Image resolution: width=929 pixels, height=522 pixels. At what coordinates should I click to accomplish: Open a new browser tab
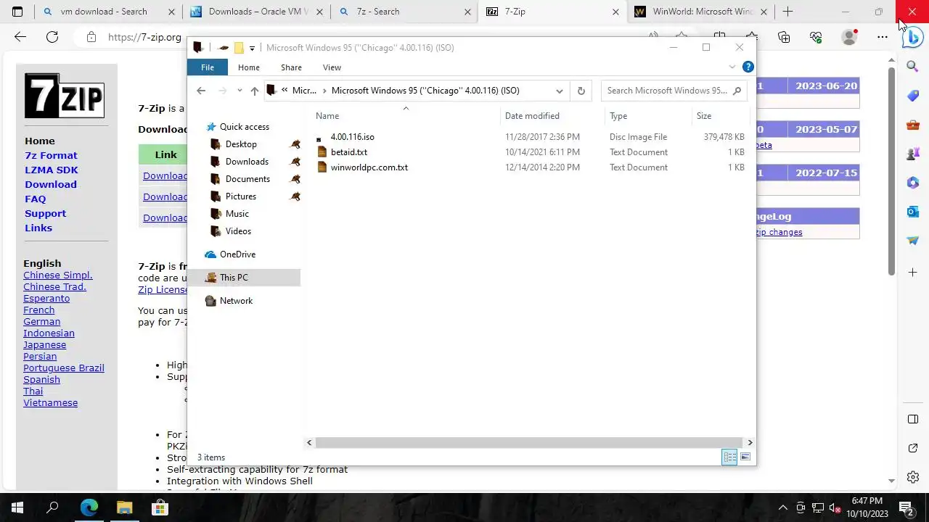point(787,12)
